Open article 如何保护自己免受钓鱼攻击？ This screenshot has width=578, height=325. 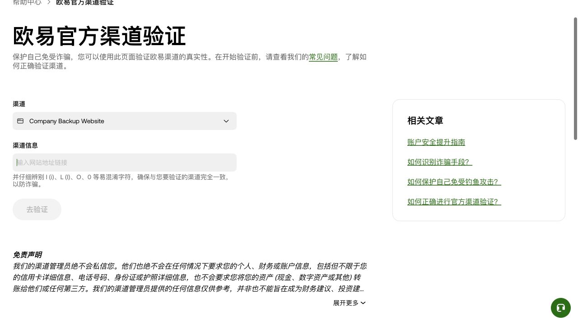[454, 182]
